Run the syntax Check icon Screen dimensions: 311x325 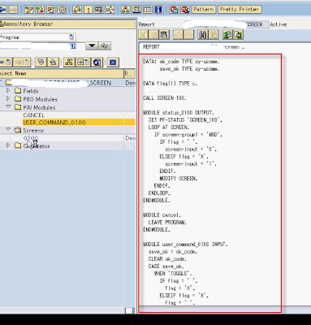[x=77, y=10]
